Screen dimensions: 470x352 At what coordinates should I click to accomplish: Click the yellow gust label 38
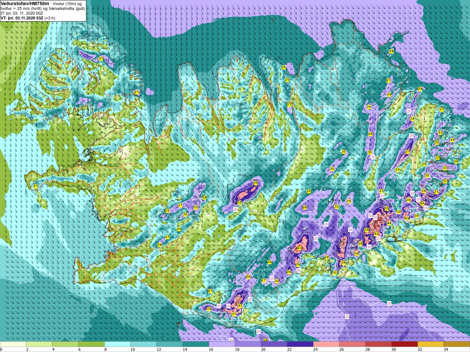coord(361,244)
